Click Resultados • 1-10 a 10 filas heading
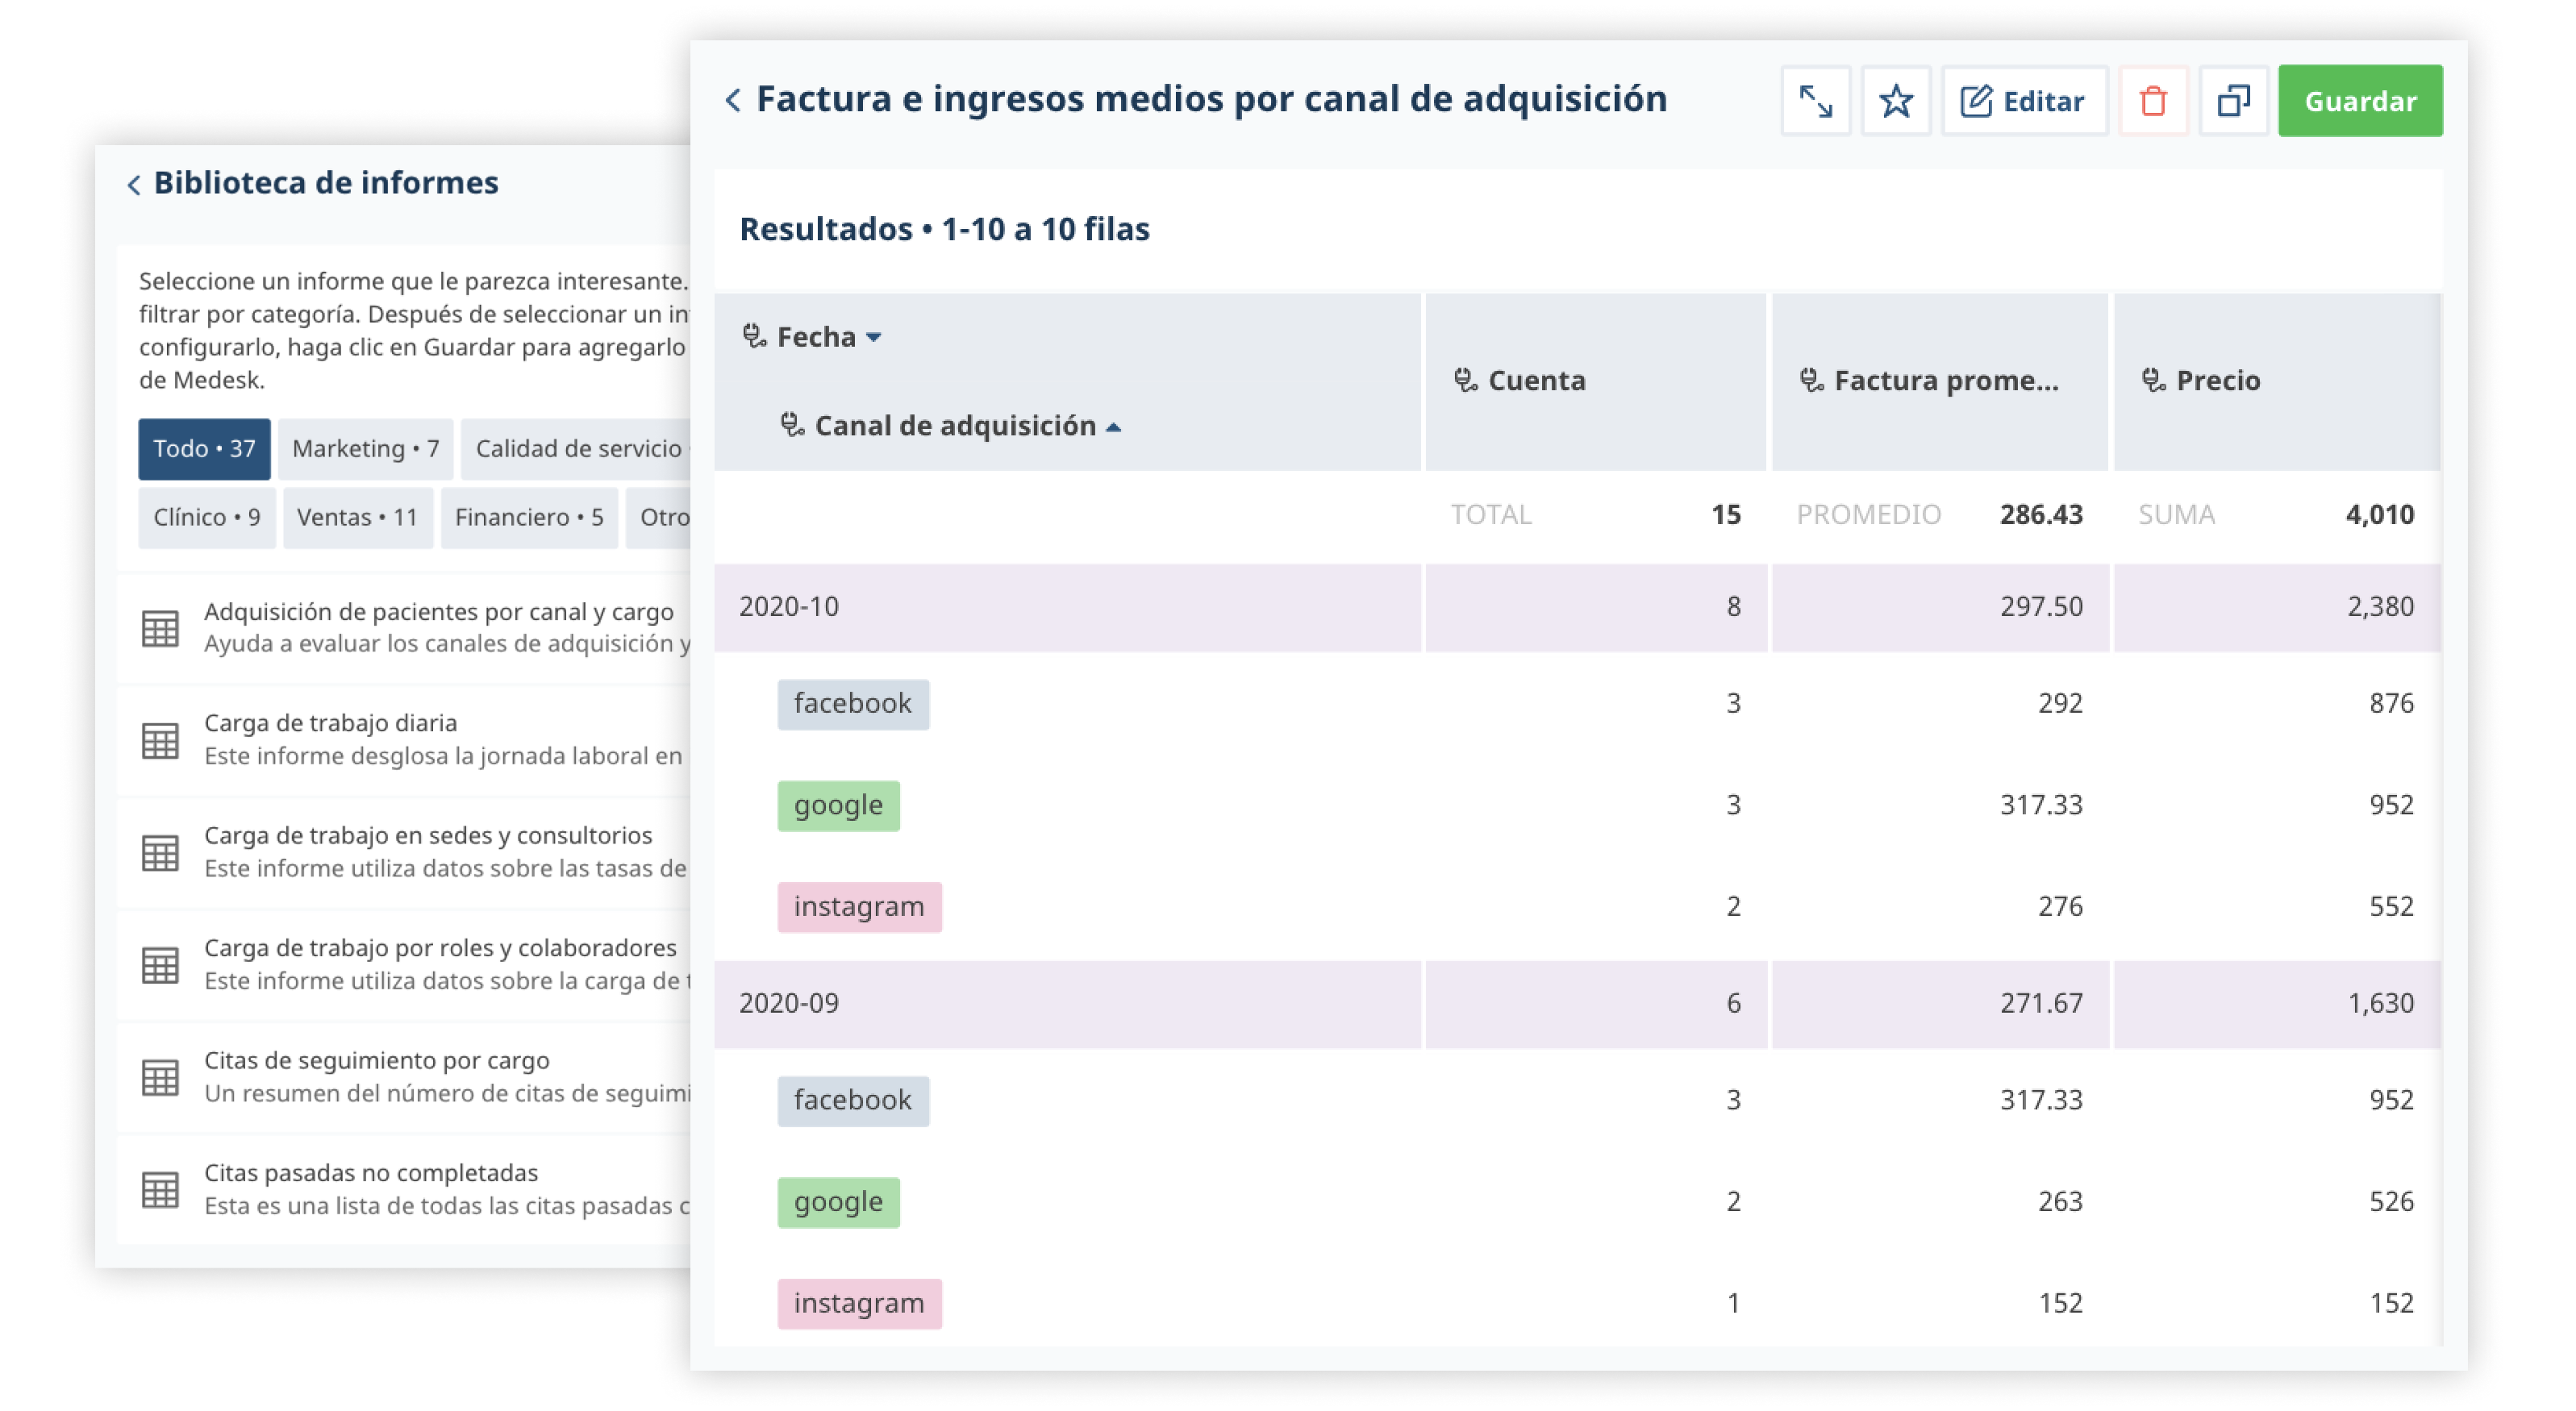Image resolution: width=2576 pixels, height=1411 pixels. 944,230
